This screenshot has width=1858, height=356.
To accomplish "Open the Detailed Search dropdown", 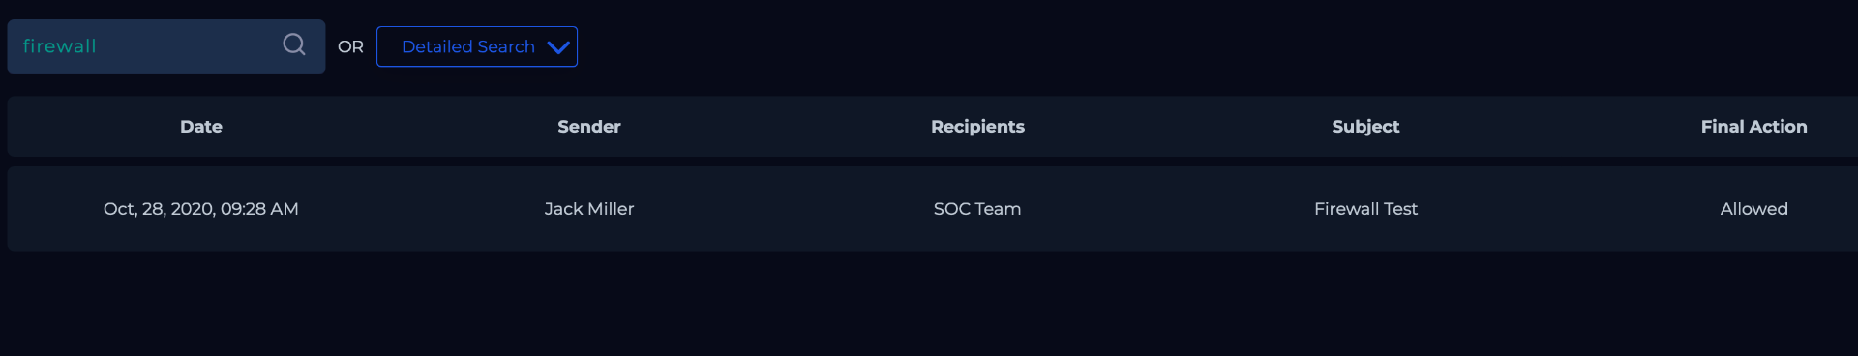I will point(477,46).
